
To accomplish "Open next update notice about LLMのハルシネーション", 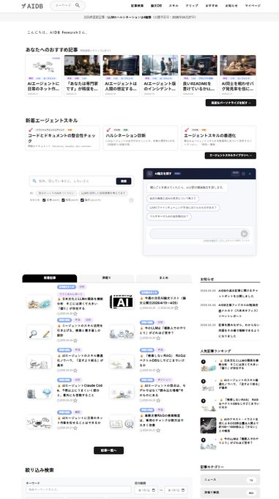I will pyautogui.click(x=140, y=17).
